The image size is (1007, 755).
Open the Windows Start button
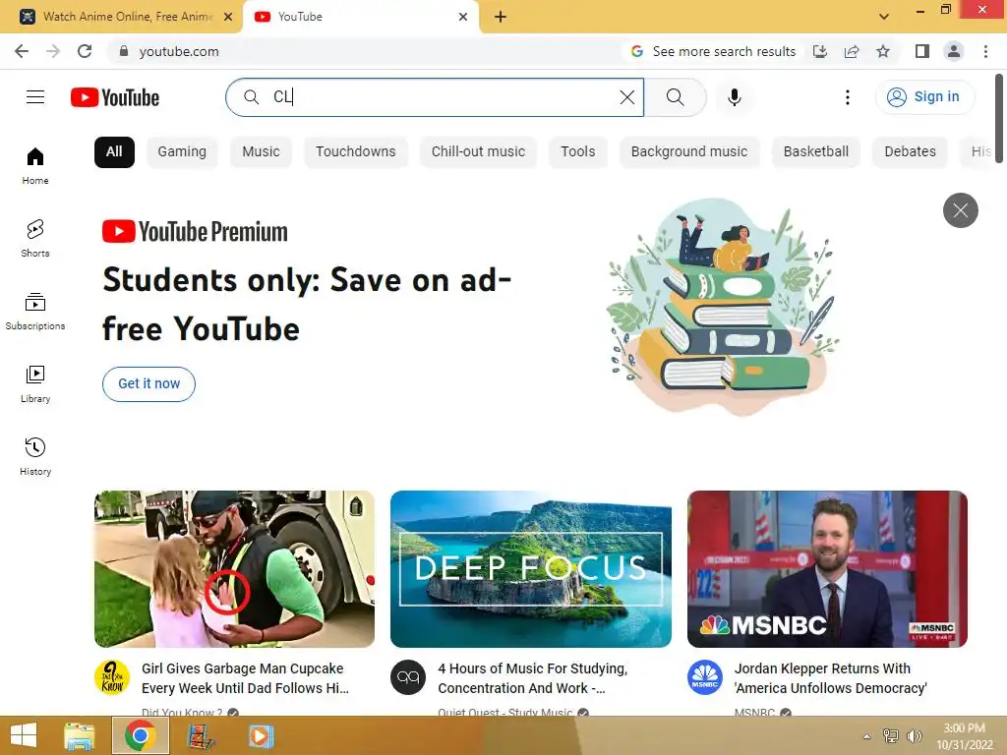click(x=24, y=735)
